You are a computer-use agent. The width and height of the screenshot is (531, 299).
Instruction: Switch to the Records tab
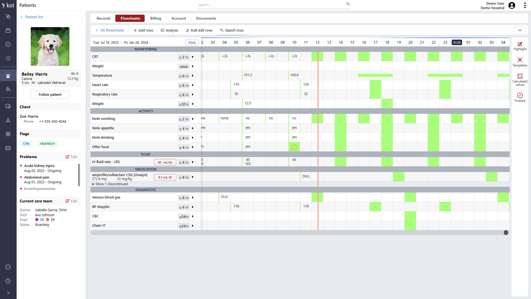(103, 18)
